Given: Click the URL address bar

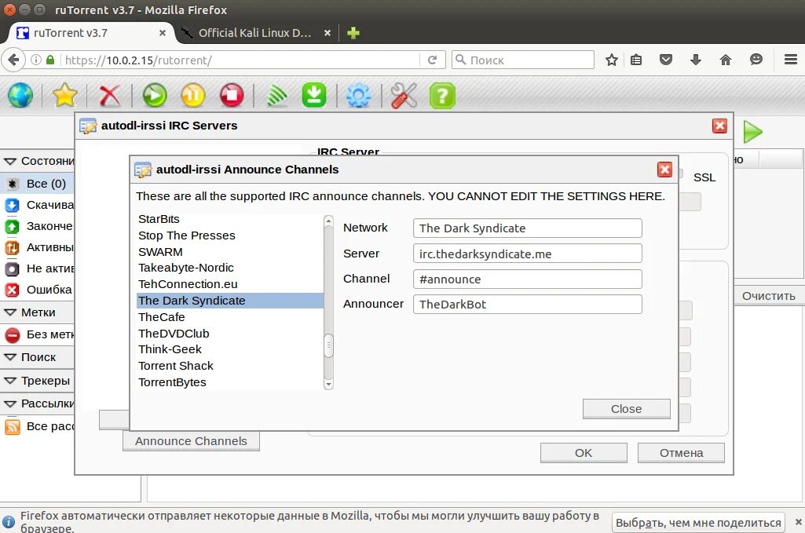Looking at the screenshot, I should [239, 60].
